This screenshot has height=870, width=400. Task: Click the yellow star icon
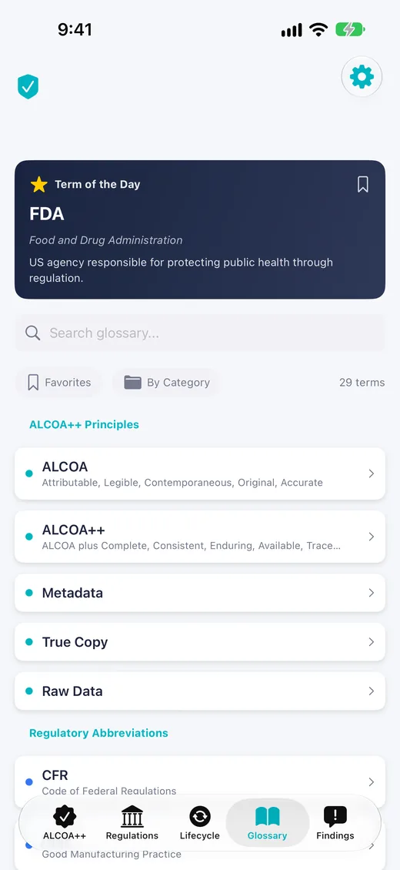coord(38,185)
